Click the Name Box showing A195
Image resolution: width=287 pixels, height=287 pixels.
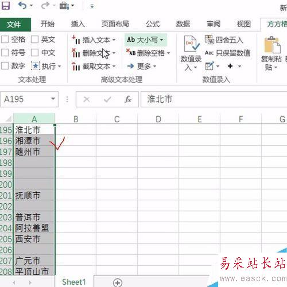pyautogui.click(x=29, y=99)
